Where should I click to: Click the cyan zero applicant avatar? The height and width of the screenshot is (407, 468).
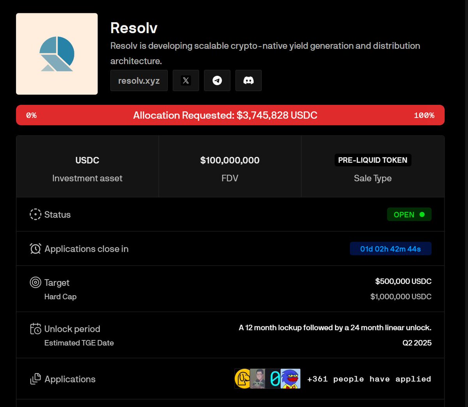click(x=273, y=379)
